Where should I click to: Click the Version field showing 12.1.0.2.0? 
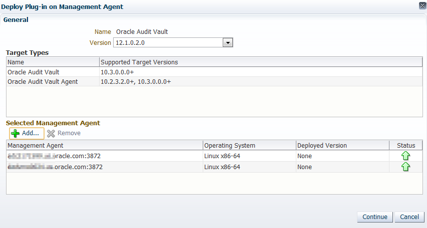(168, 42)
